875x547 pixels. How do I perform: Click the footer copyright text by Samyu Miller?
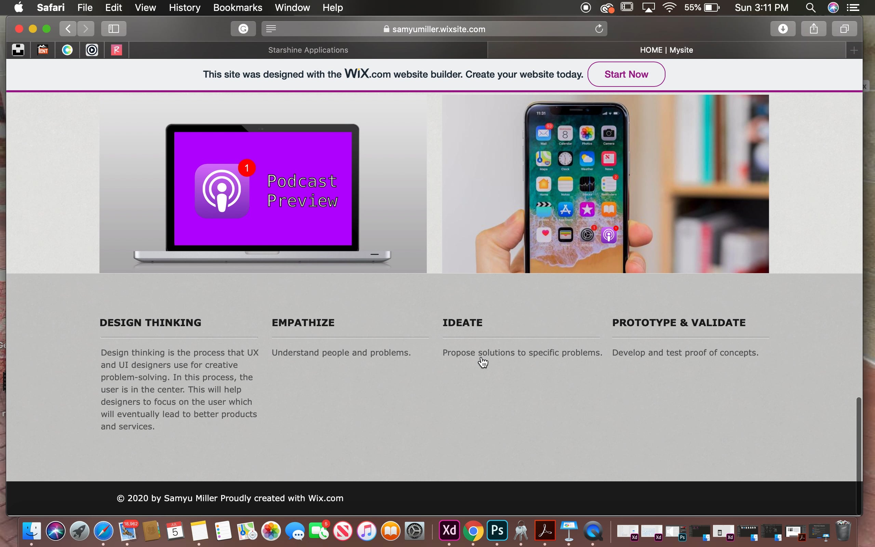pos(230,498)
